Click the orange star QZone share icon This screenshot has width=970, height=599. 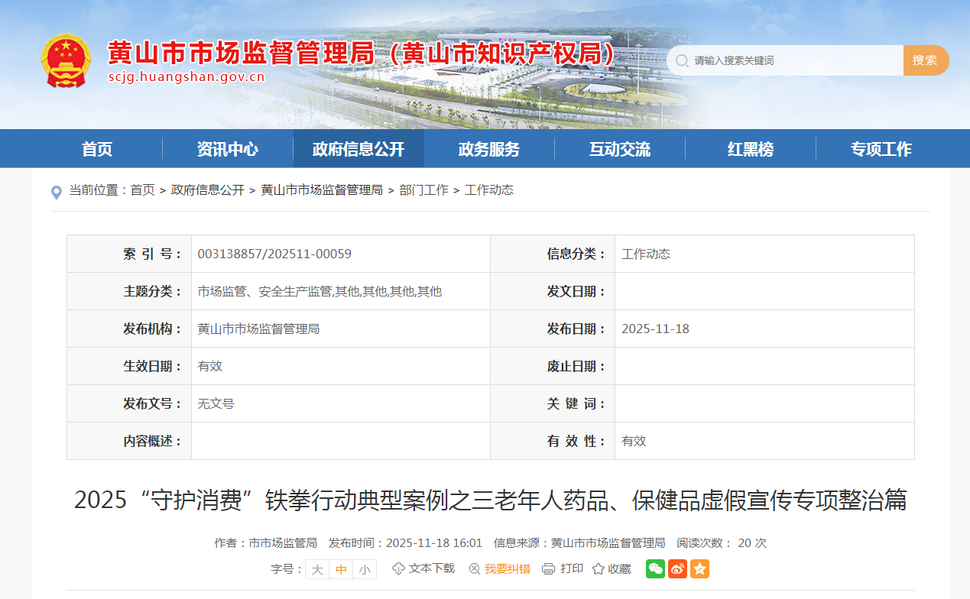point(699,568)
